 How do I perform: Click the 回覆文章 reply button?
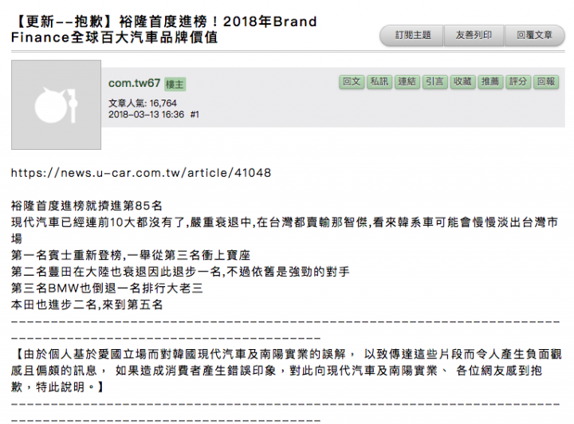pyautogui.click(x=534, y=36)
